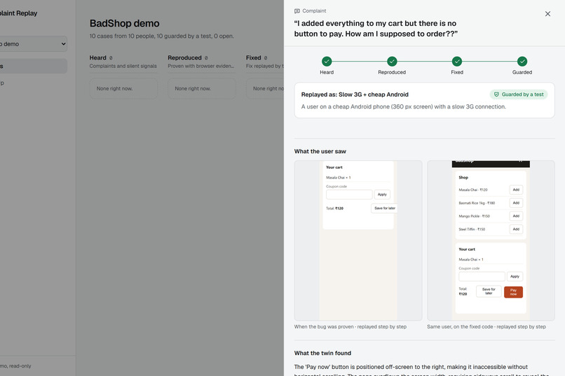This screenshot has height=376, width=565.
Task: Click the Heard step checkmark
Action: [327, 62]
